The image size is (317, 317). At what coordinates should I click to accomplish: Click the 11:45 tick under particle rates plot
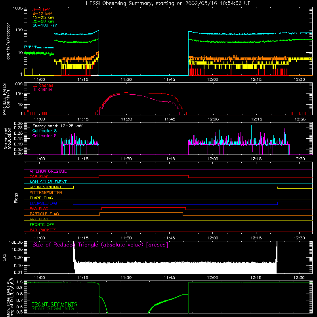click(170, 119)
